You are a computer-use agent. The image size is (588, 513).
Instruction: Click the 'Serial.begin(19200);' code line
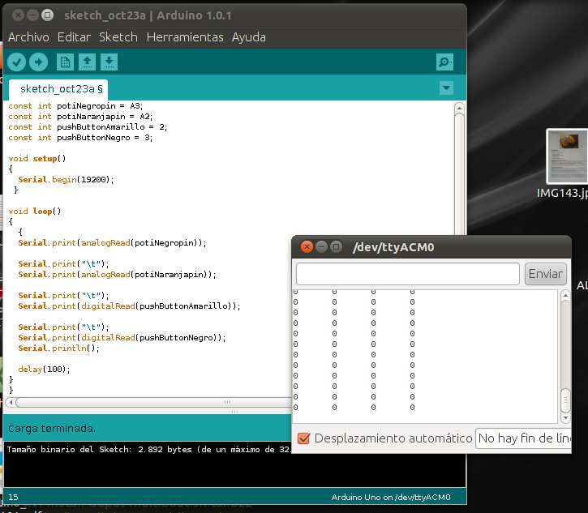[66, 179]
